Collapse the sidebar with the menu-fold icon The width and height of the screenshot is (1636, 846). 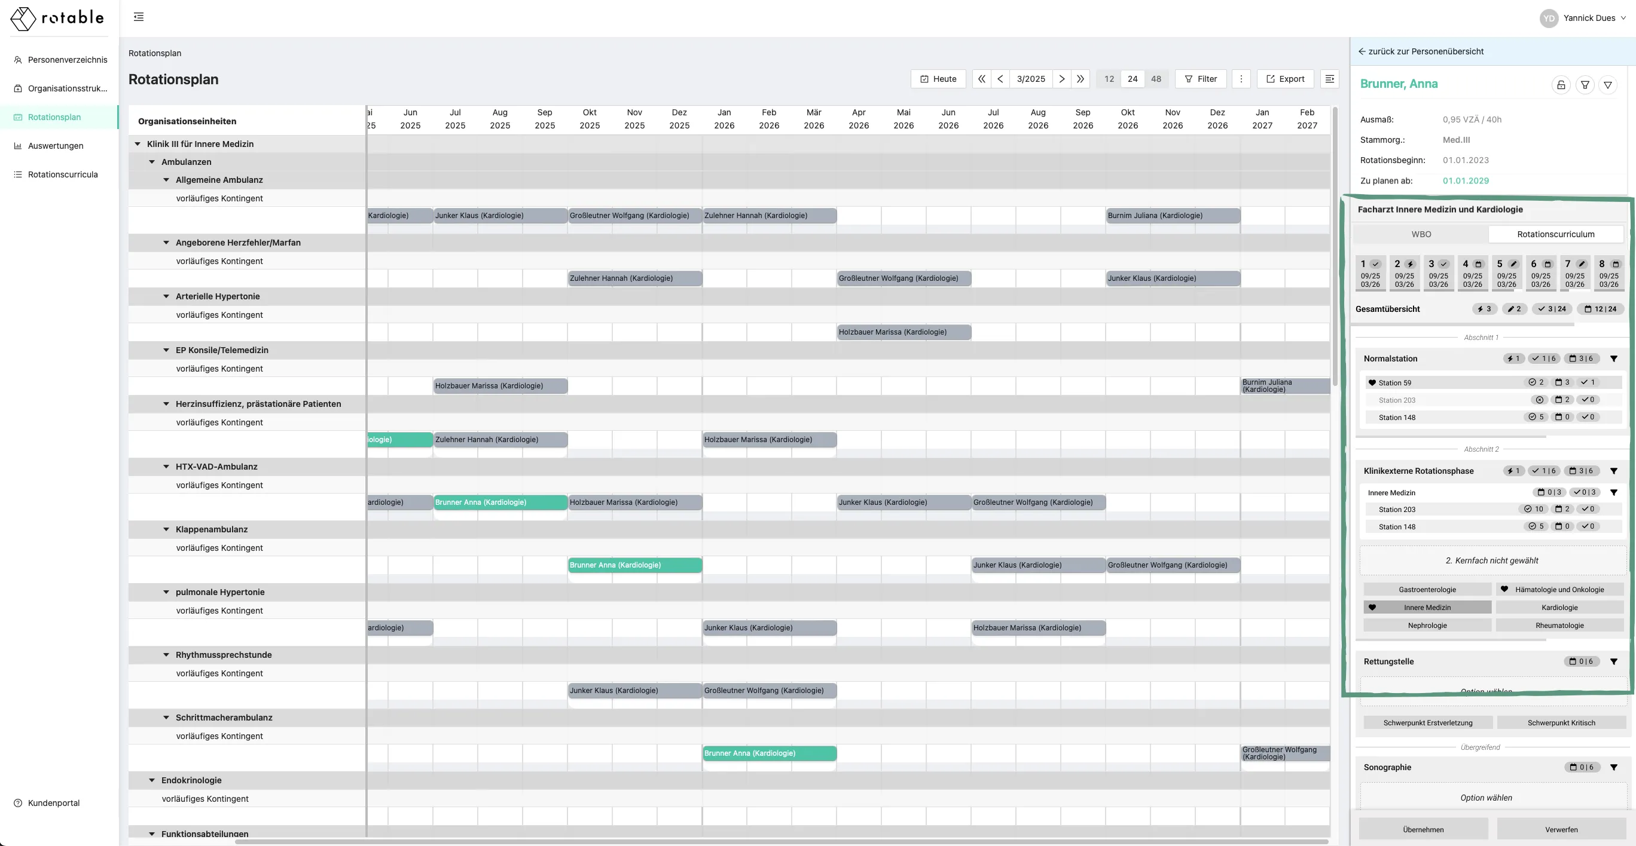click(139, 17)
